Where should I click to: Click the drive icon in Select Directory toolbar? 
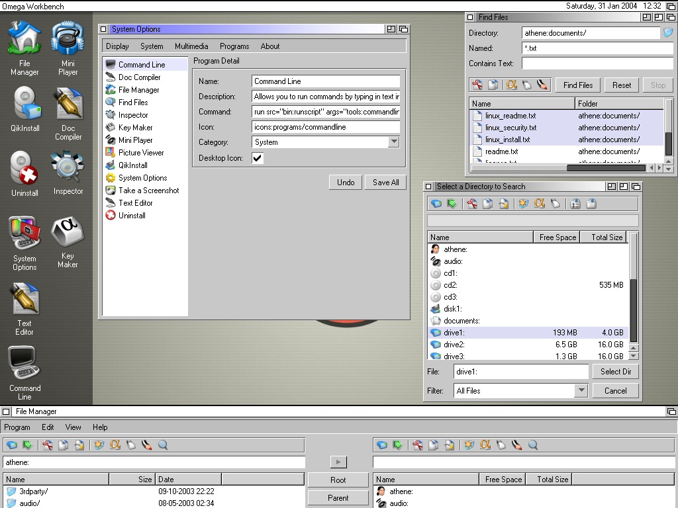click(x=436, y=204)
